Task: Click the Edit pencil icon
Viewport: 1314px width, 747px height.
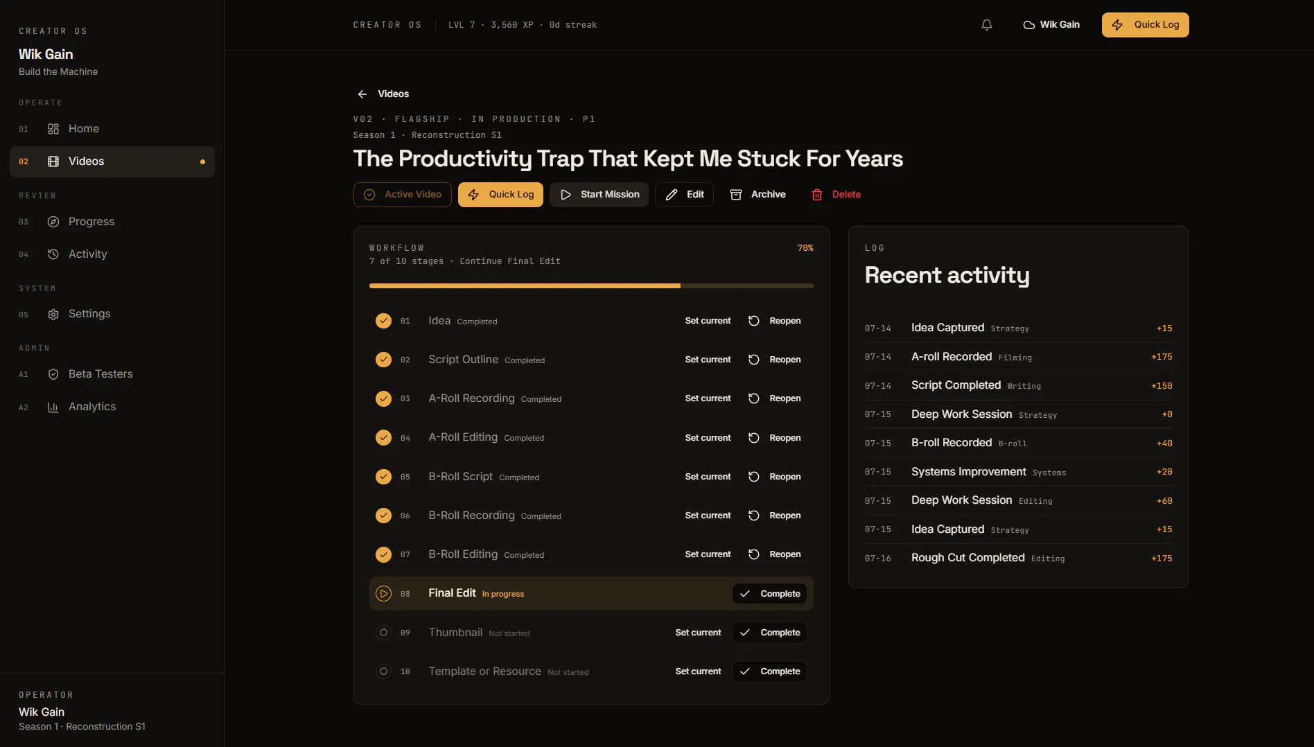Action: (x=672, y=195)
